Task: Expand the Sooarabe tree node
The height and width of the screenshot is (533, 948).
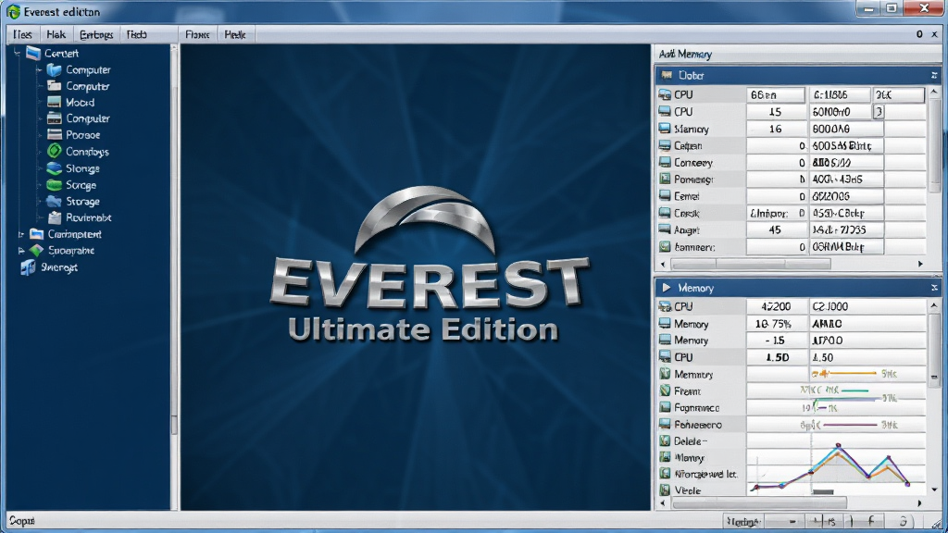Action: pyautogui.click(x=21, y=250)
